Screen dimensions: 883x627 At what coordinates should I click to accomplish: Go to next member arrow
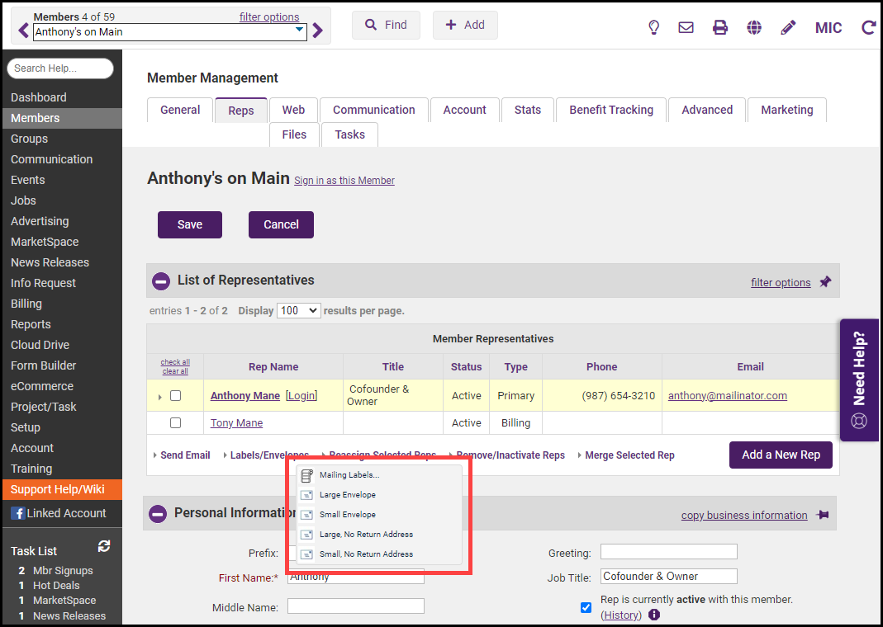tap(318, 31)
